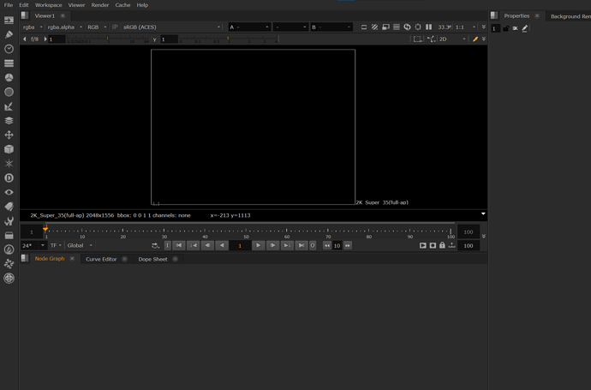Open the Global frame range dropdown

pyautogui.click(x=80, y=245)
